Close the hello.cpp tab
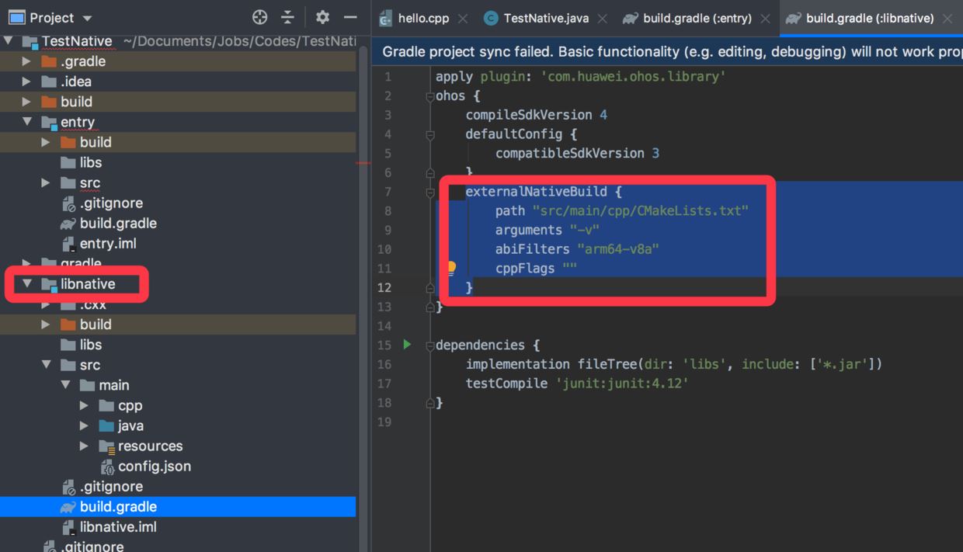 point(463,19)
